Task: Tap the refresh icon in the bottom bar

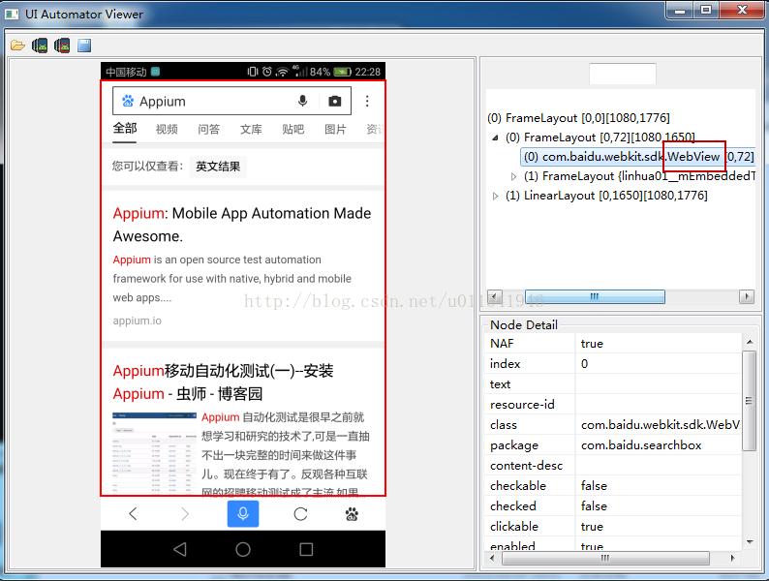Action: pos(300,514)
